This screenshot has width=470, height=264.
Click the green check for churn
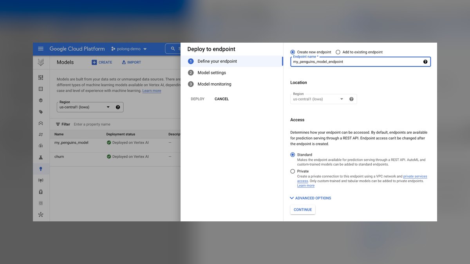109,157
